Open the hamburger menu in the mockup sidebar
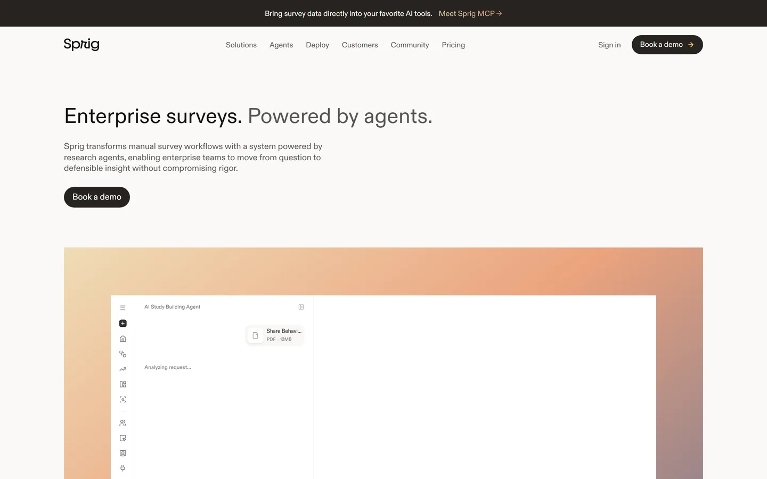 tap(123, 308)
